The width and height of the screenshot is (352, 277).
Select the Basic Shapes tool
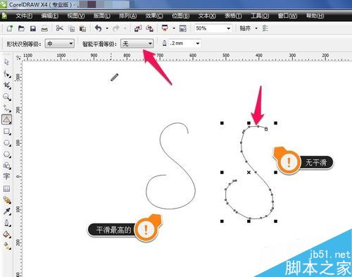[6, 166]
